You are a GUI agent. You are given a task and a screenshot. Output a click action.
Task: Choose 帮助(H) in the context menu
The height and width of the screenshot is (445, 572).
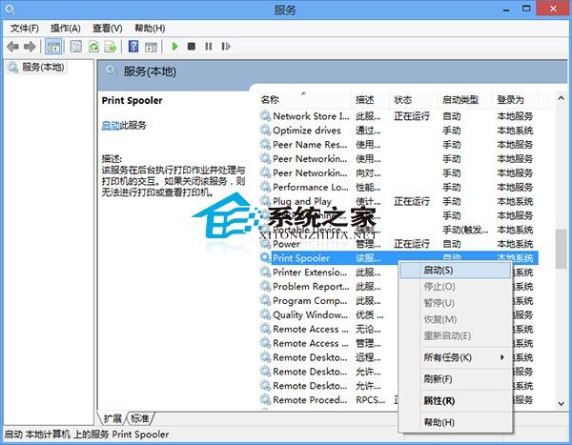pyautogui.click(x=456, y=422)
